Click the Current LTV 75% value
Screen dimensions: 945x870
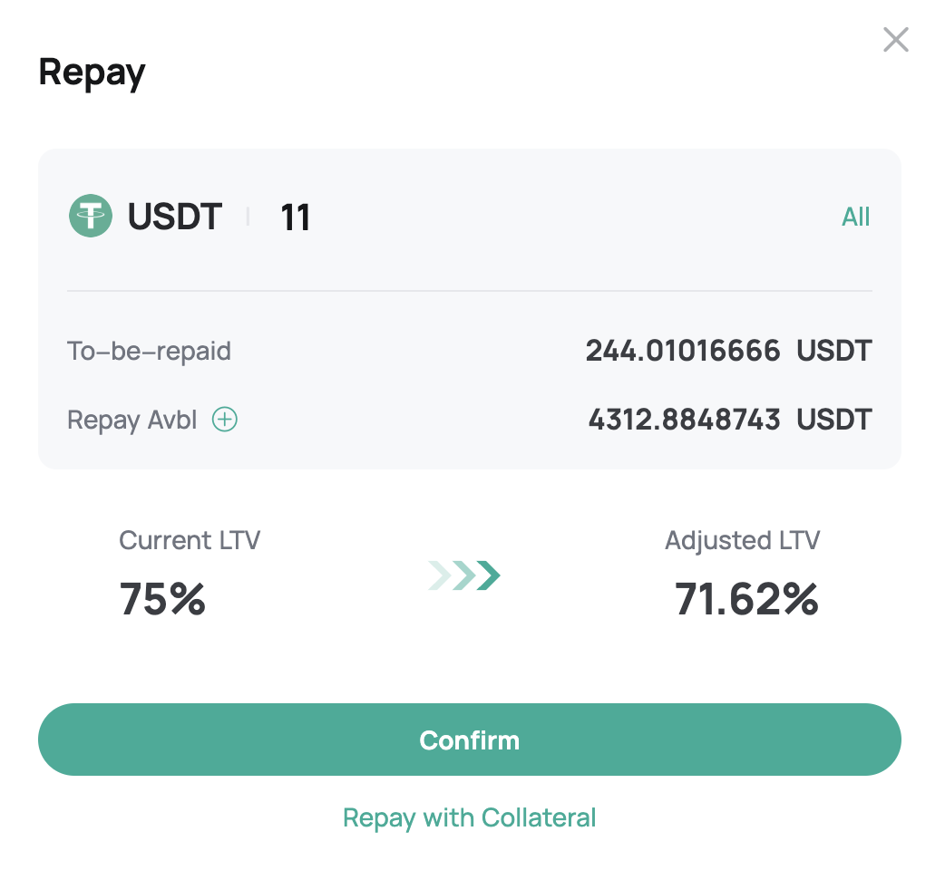click(162, 599)
